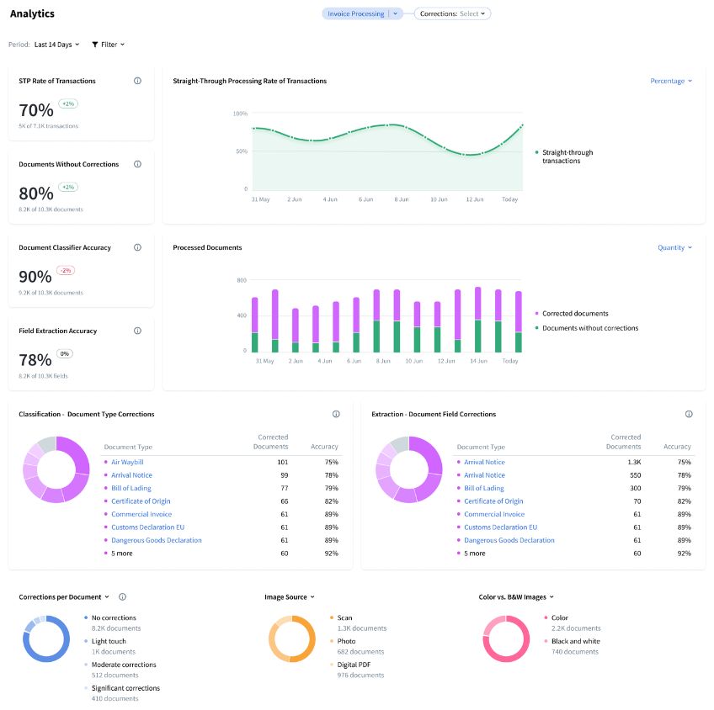Screen dimensions: 714x710
Task: Click the Classification corrections donut chart
Action: click(x=56, y=469)
